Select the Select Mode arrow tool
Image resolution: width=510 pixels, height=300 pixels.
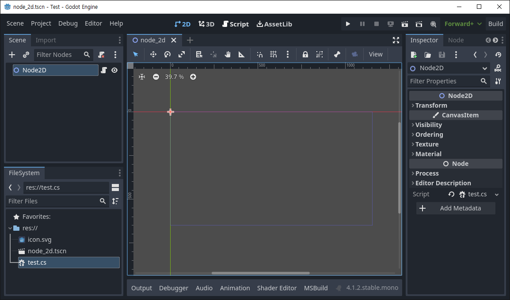pyautogui.click(x=136, y=54)
